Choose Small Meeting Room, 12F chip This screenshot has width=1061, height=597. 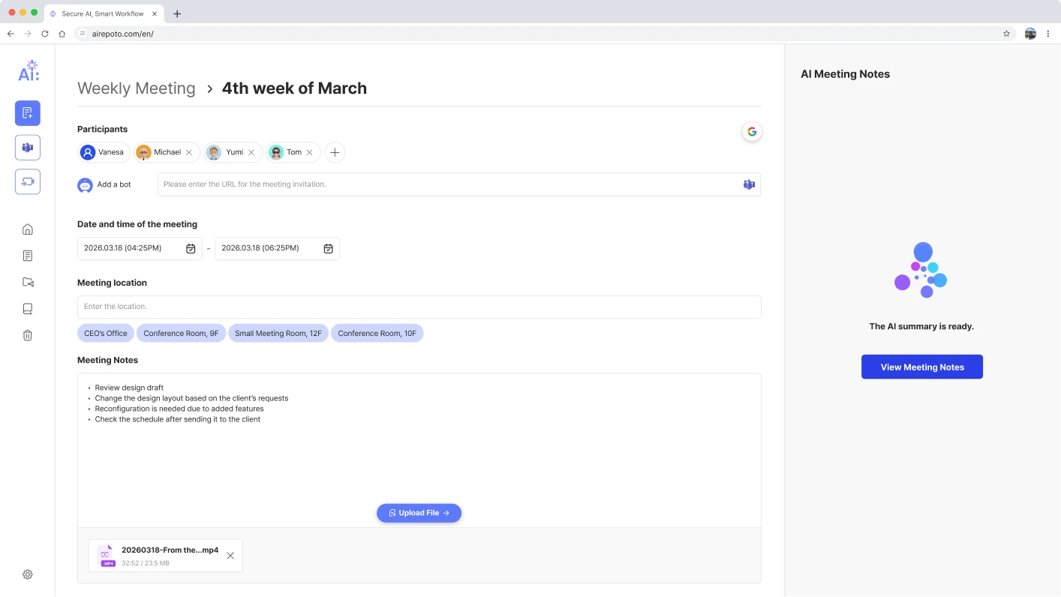[x=278, y=333]
